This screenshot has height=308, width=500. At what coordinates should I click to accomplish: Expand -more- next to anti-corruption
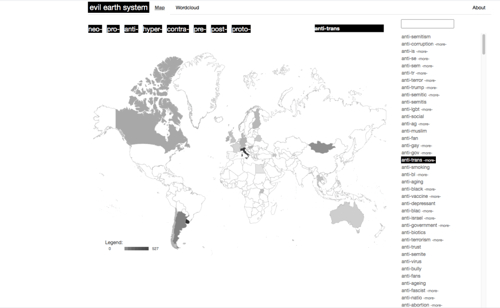[x=440, y=45]
